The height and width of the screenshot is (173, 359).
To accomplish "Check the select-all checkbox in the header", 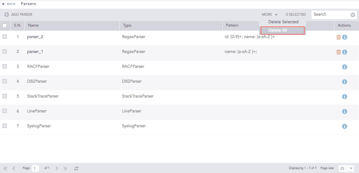I will [4, 26].
